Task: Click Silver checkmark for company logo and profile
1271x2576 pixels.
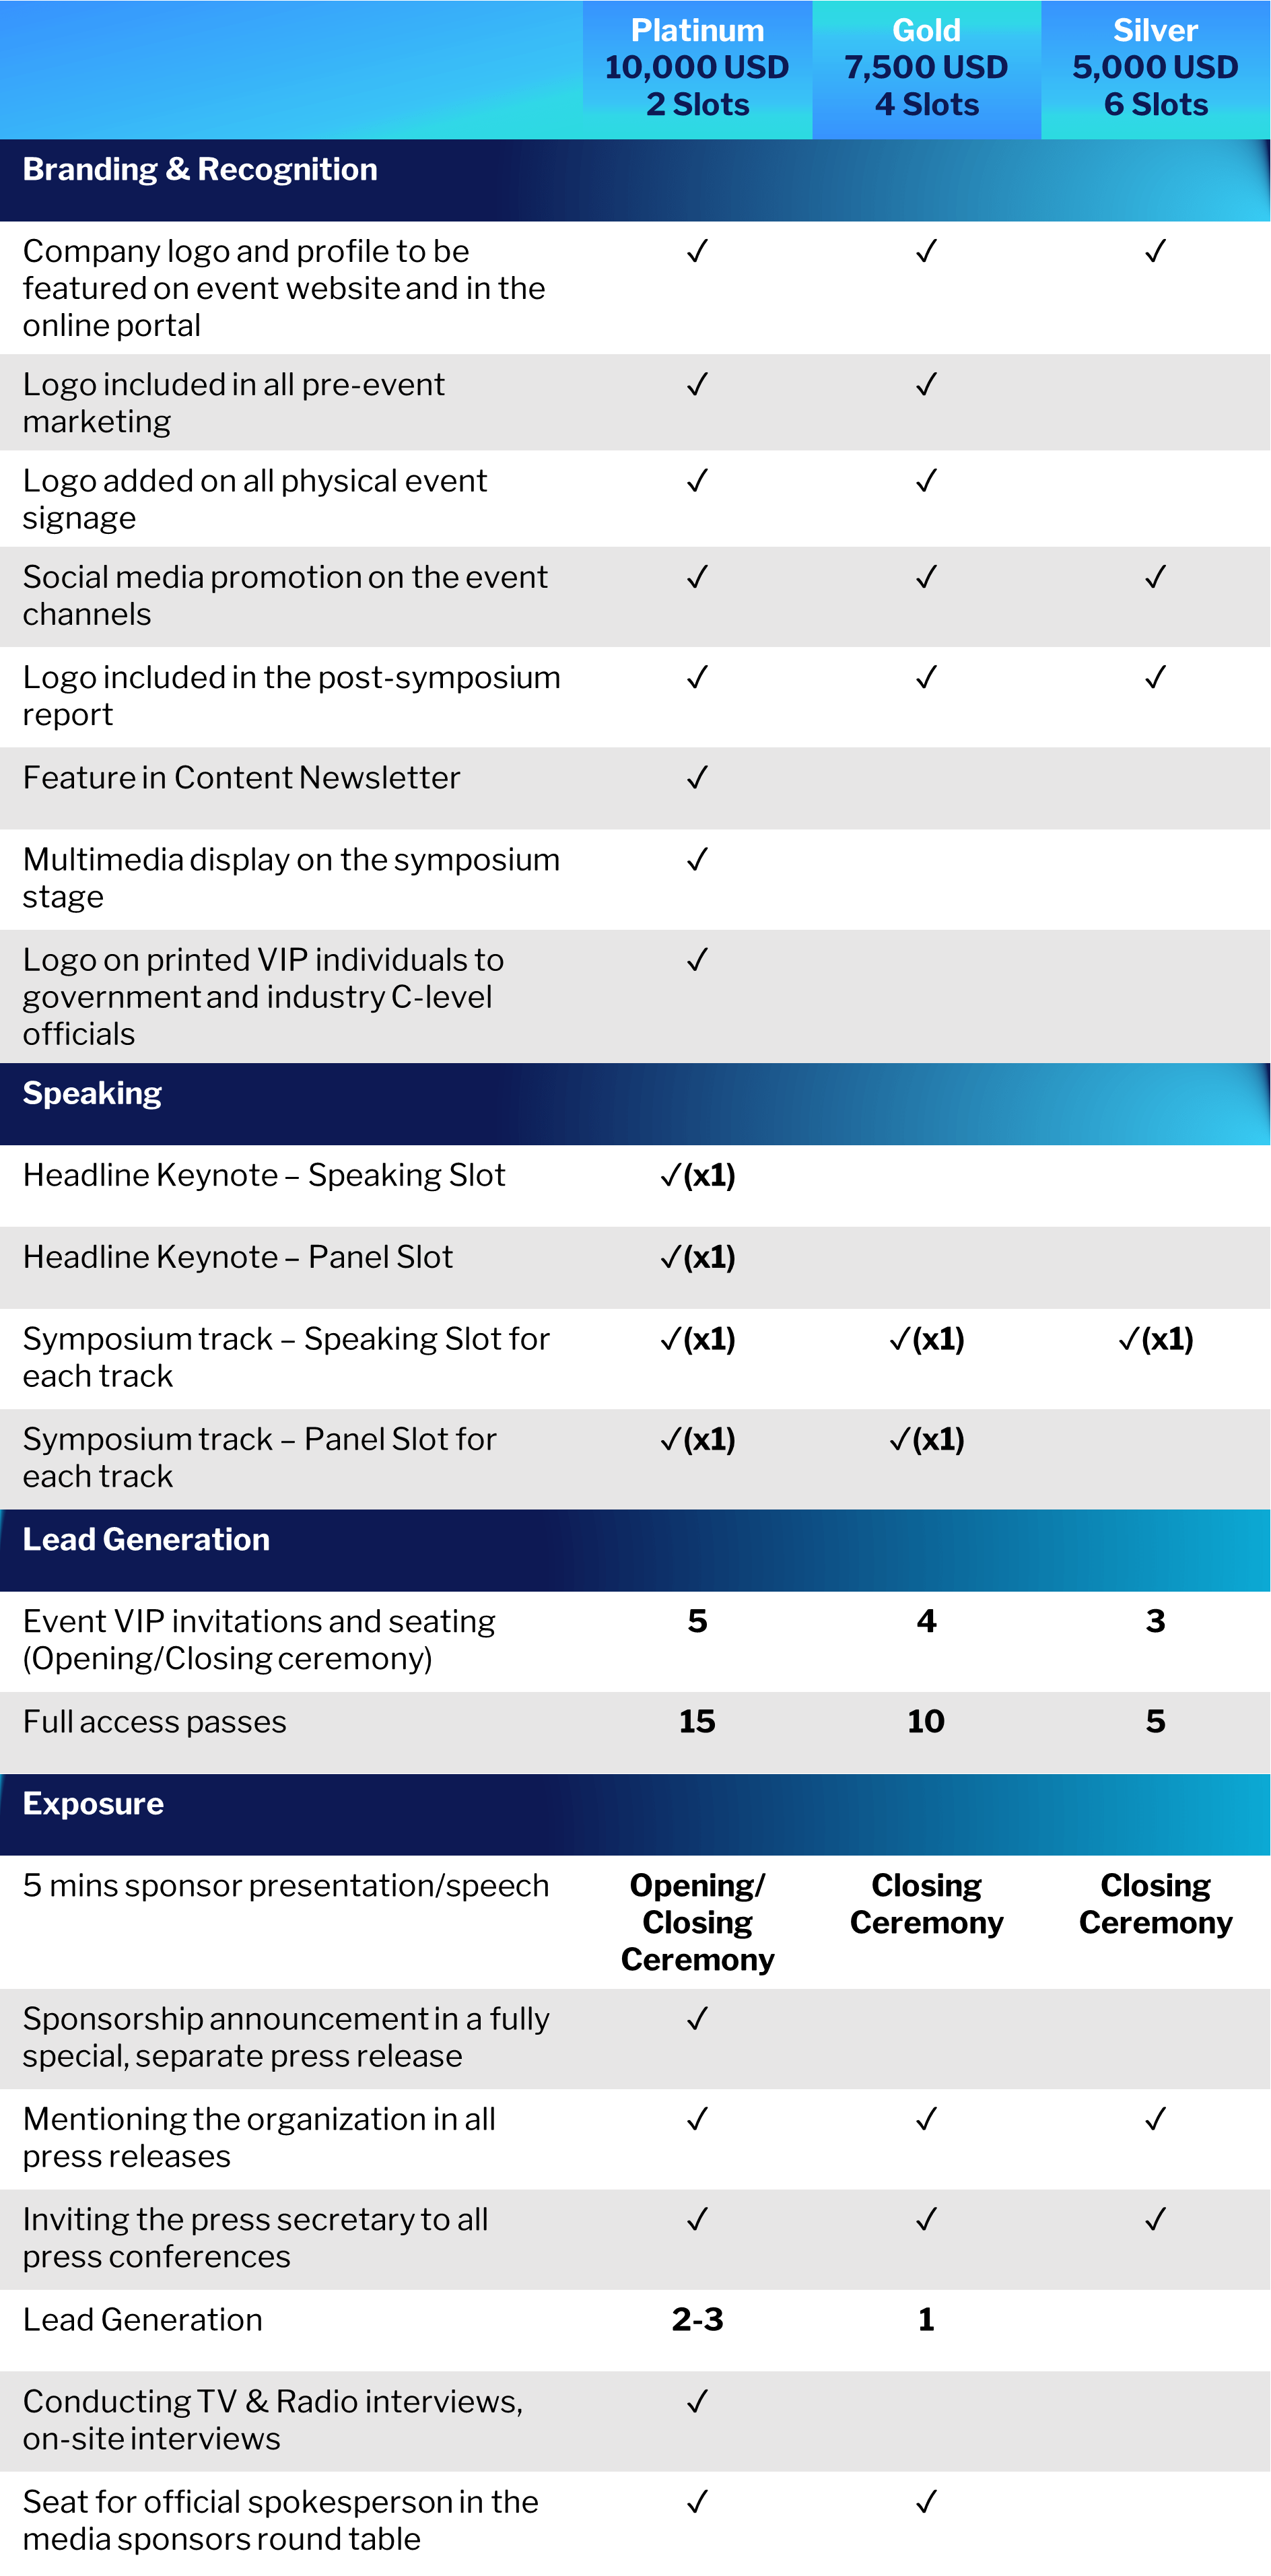Action: point(1155,251)
